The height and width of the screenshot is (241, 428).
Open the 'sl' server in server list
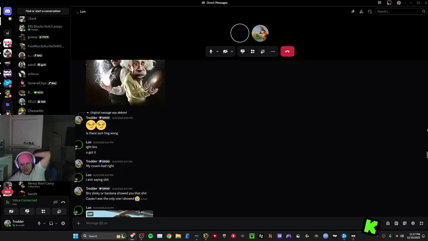tap(7, 33)
